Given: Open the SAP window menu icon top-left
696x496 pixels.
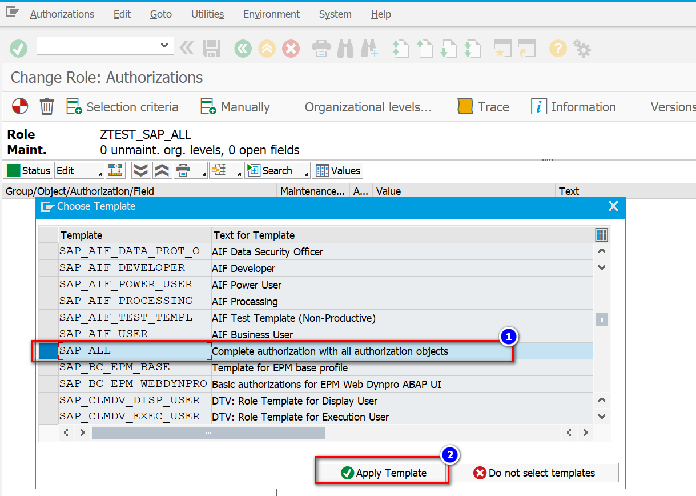Looking at the screenshot, I should point(13,13).
